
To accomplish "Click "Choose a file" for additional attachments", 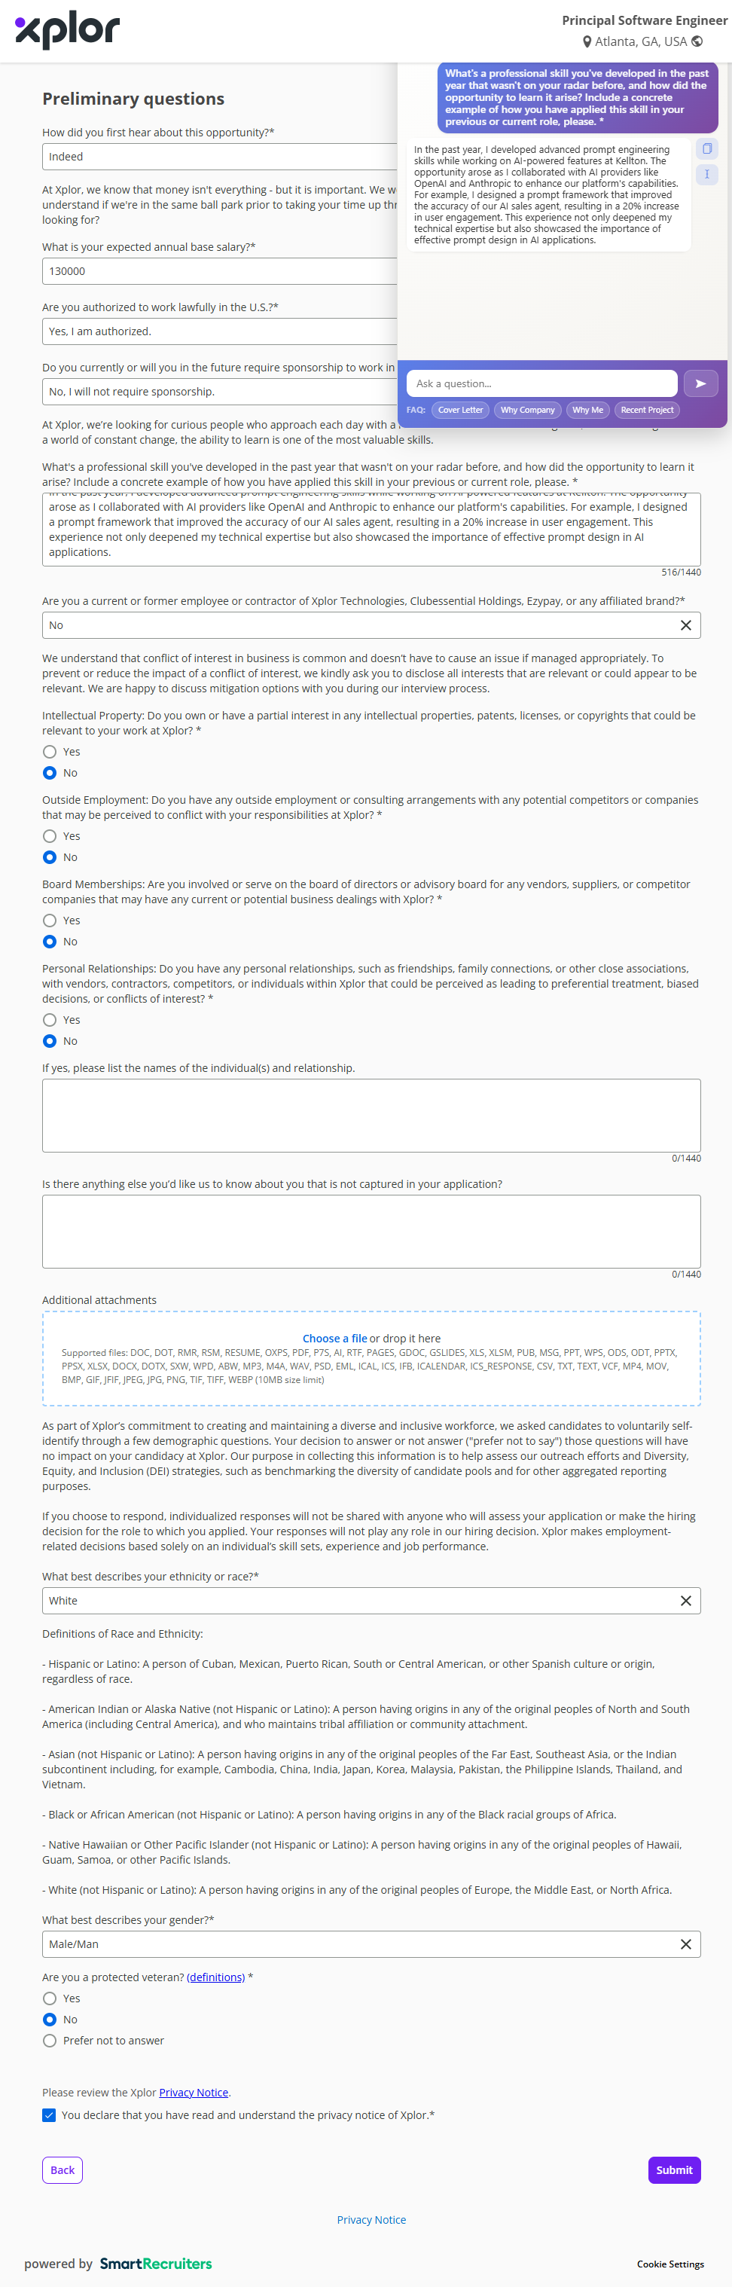I will point(334,1338).
